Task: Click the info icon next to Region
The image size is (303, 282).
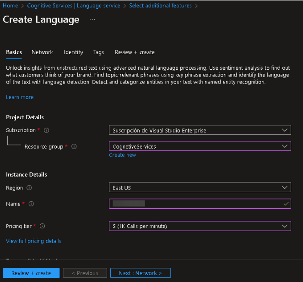Action: tap(29, 188)
